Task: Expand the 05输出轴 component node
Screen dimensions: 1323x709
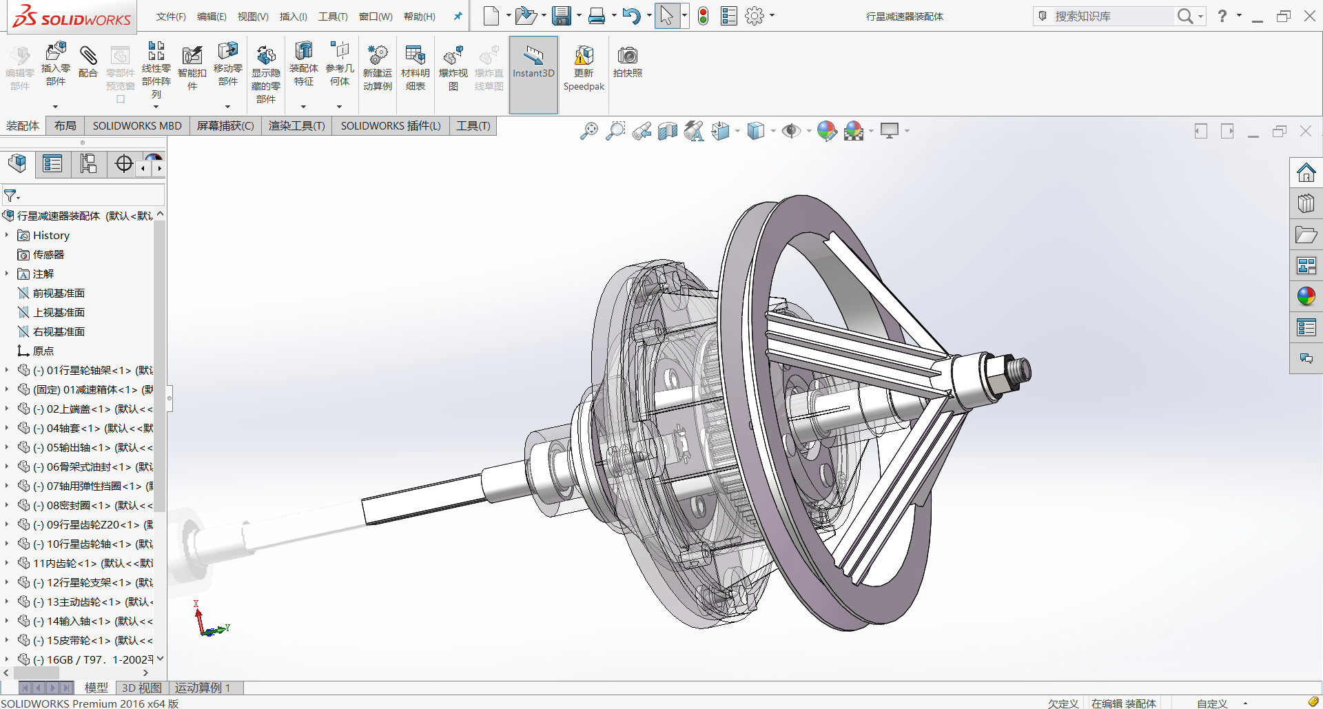Action: click(7, 447)
